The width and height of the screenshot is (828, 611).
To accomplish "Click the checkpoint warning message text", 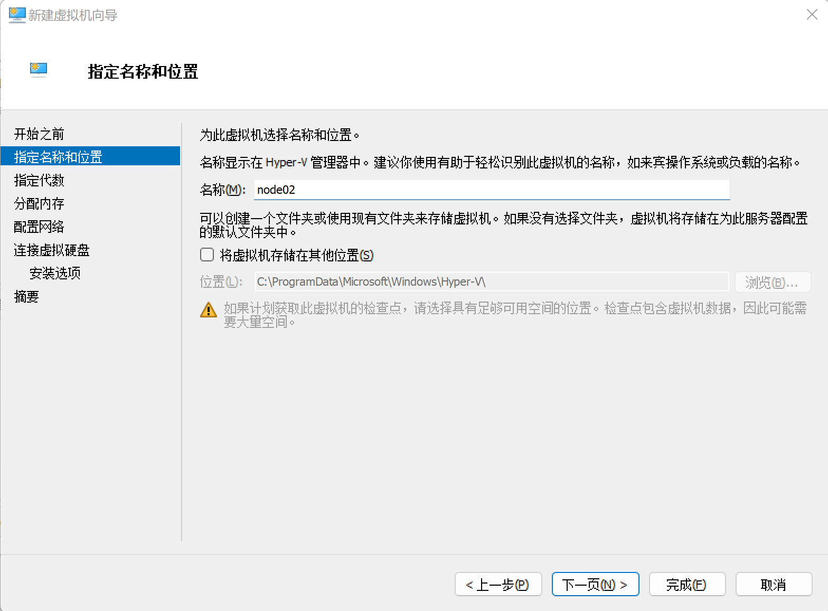I will point(515,315).
